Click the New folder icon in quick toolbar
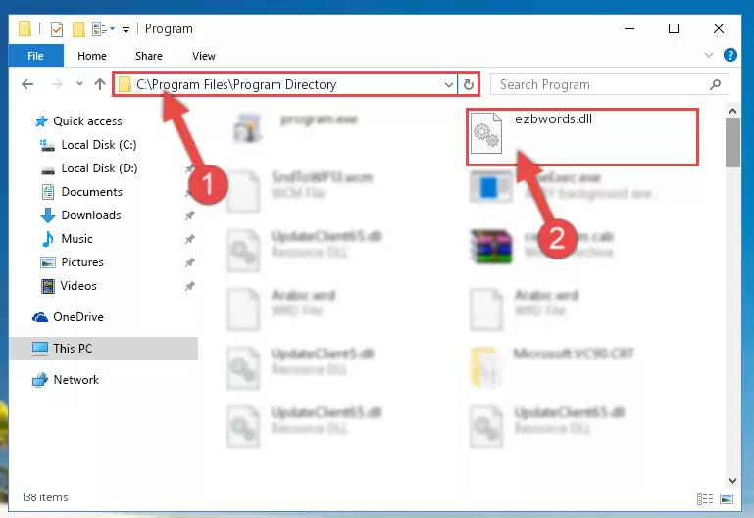The width and height of the screenshot is (754, 518). 78,29
